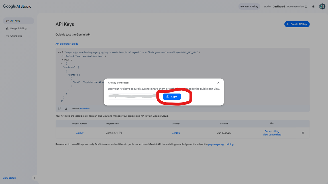The image size is (328, 184).
Task: Click the Copy button in the dialog
Action: 172,97
